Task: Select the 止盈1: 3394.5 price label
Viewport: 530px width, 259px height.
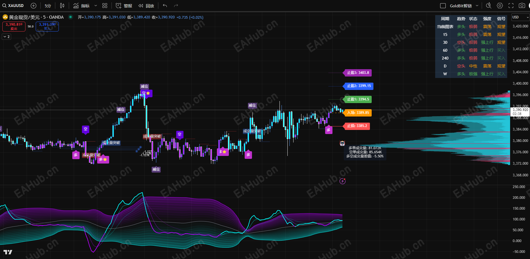Action: (358, 99)
